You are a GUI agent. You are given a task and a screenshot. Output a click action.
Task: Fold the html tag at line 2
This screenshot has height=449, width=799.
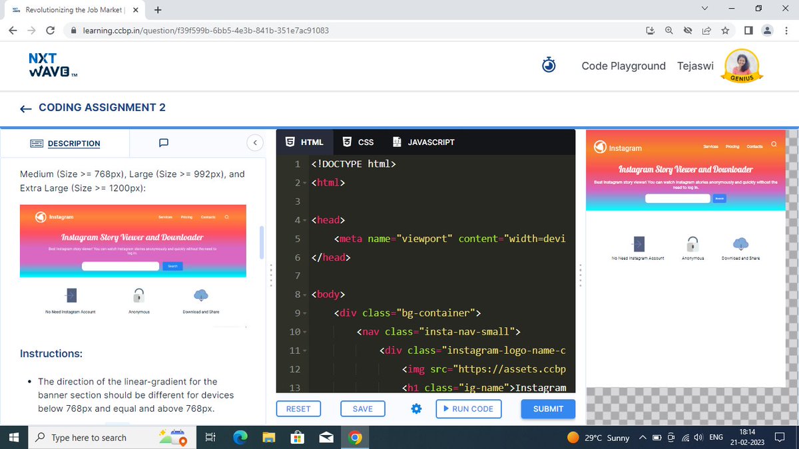[305, 183]
